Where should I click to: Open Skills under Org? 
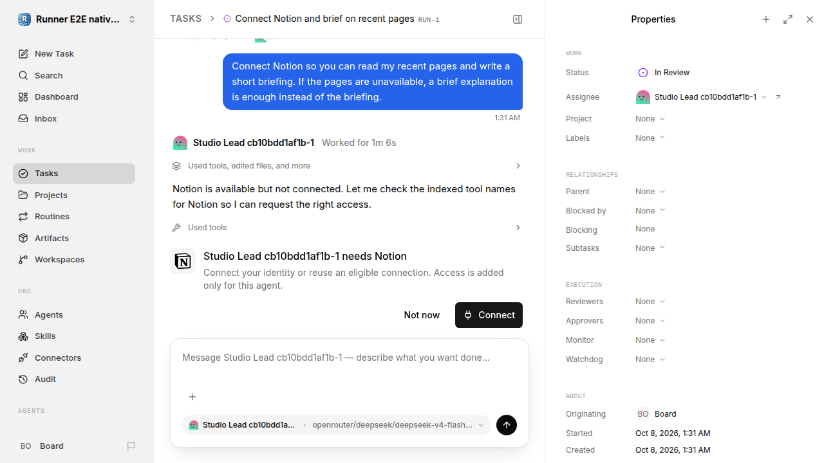click(74, 336)
